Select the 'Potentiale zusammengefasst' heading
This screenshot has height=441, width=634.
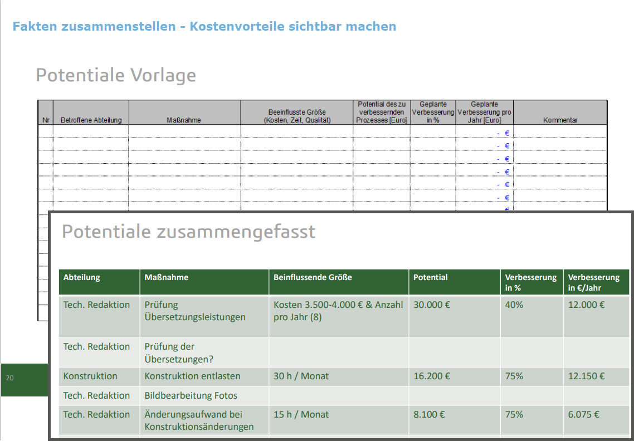pyautogui.click(x=188, y=232)
